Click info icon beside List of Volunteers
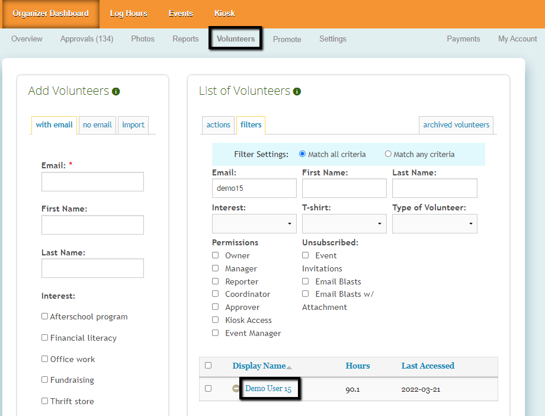Viewport: 545px width, 416px height. (297, 91)
